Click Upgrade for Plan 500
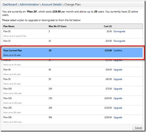Viewport: 146px width, 132px height. [118, 118]
